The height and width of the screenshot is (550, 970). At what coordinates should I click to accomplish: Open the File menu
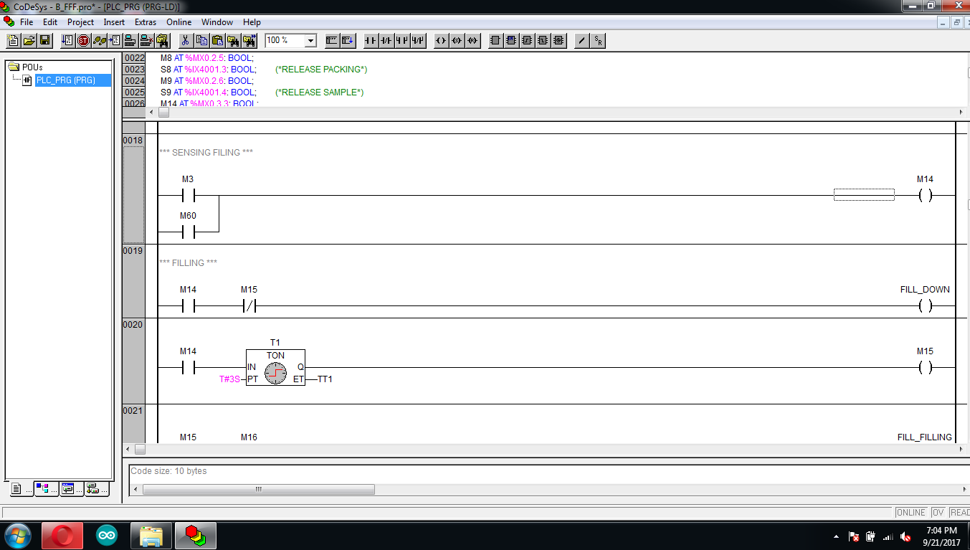coord(27,22)
